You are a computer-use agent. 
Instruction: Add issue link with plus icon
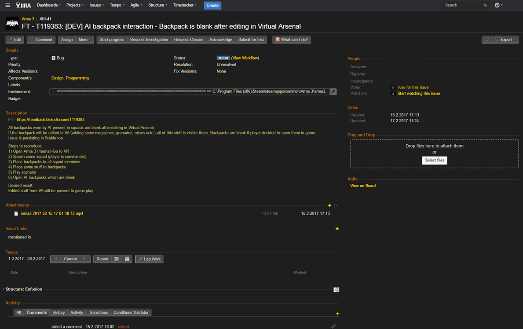pos(337,229)
